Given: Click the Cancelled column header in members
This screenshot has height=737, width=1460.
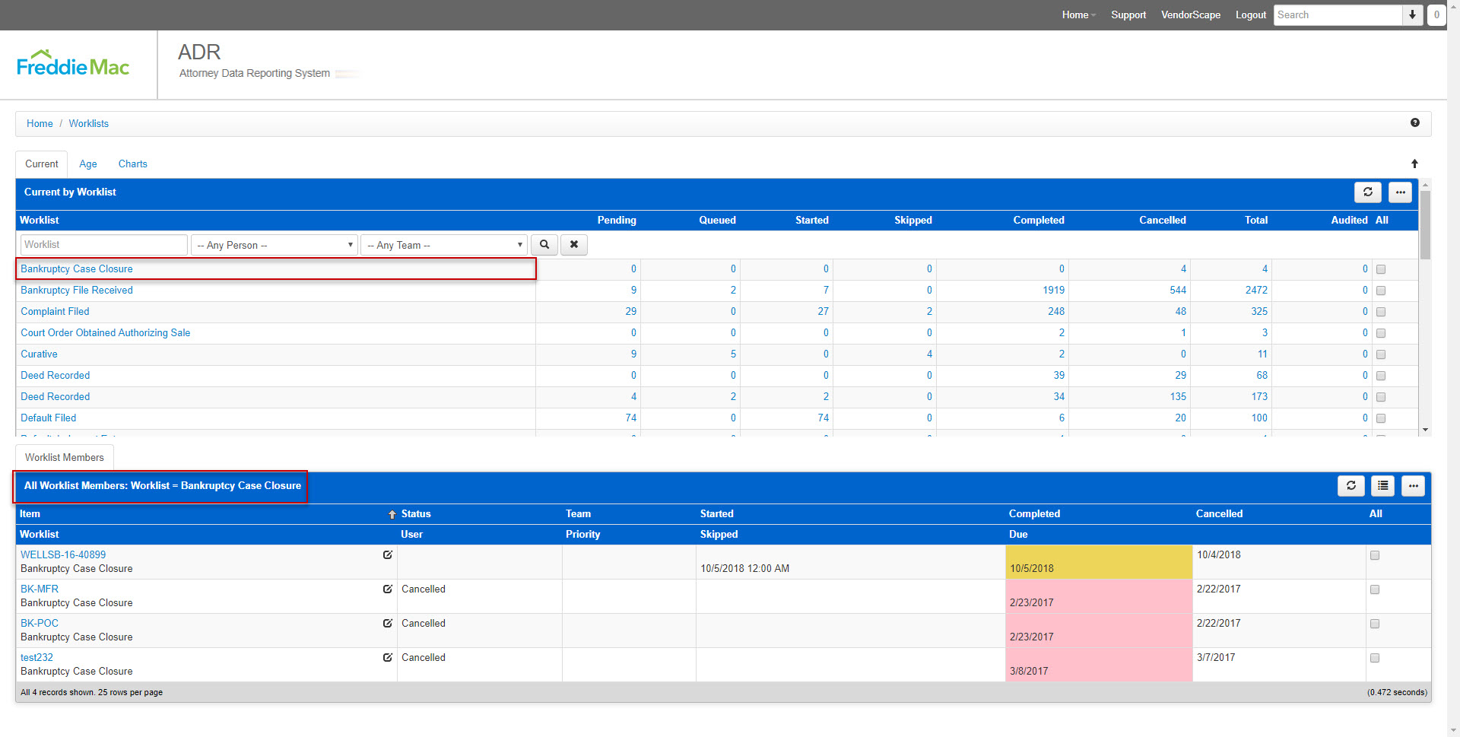Looking at the screenshot, I should [x=1219, y=514].
